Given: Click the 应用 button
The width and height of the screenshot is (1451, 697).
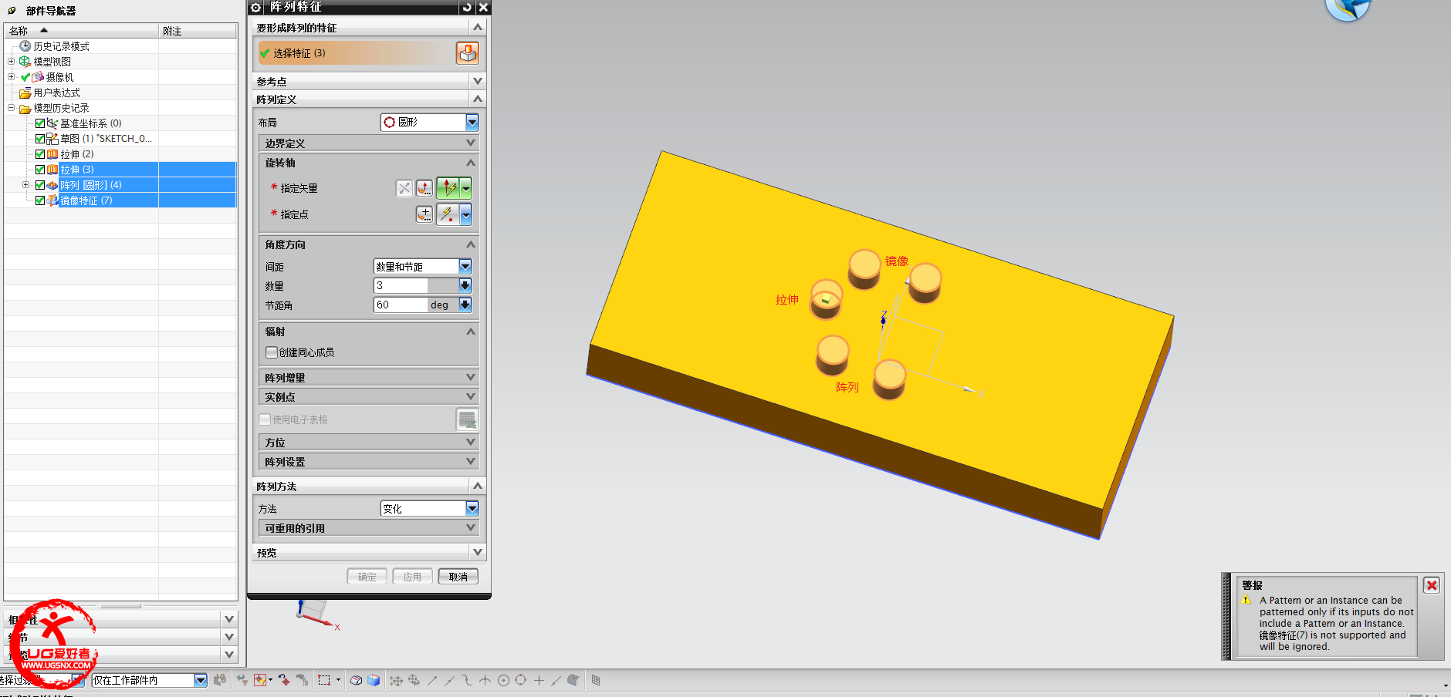Looking at the screenshot, I should click(x=413, y=577).
